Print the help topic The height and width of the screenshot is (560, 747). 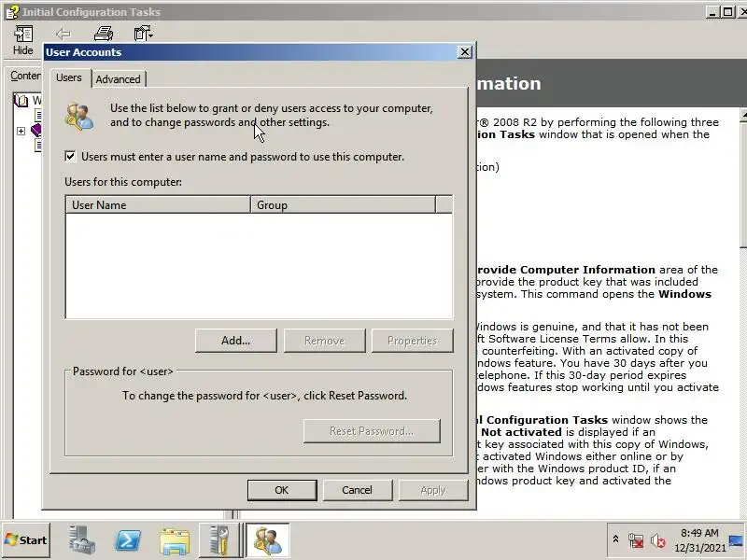click(x=104, y=34)
